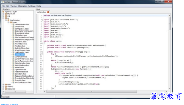Screen dimensions: 184x105
Task: Click the resources package icon
Action: (x=6, y=89)
